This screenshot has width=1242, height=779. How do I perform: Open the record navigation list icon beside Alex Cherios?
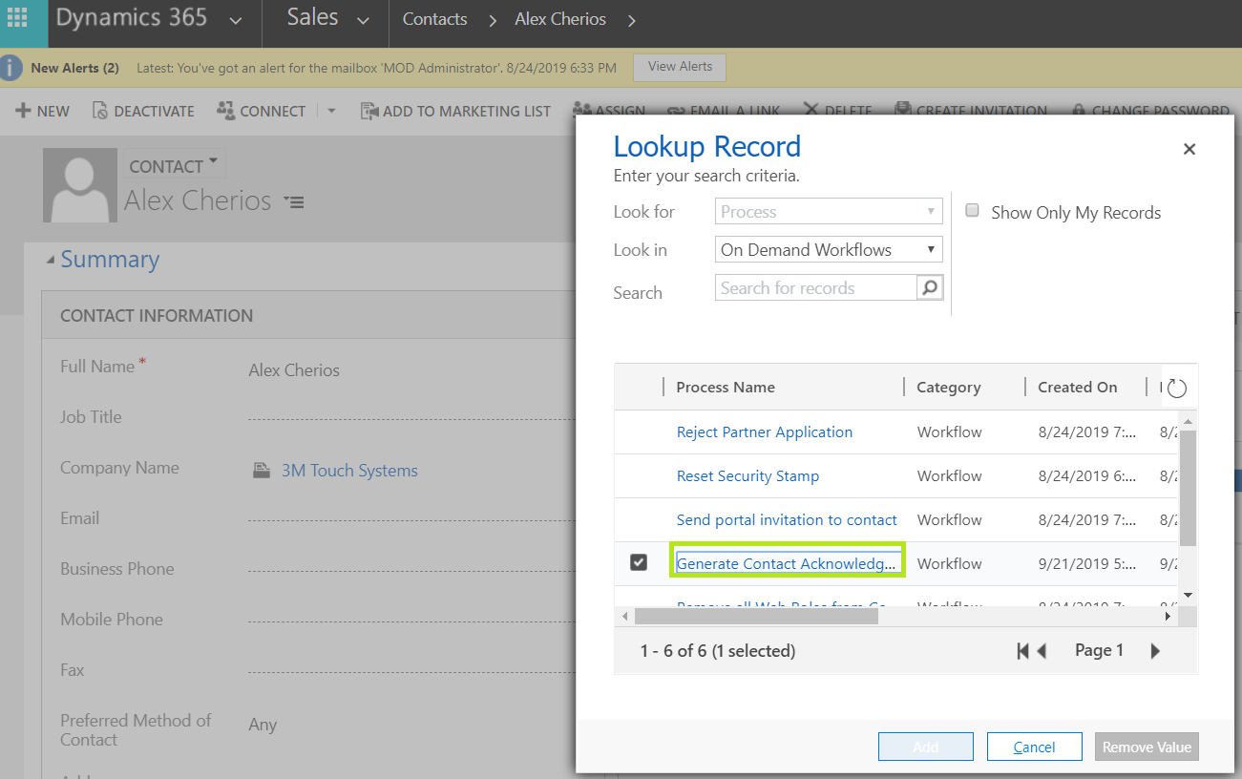pos(294,202)
